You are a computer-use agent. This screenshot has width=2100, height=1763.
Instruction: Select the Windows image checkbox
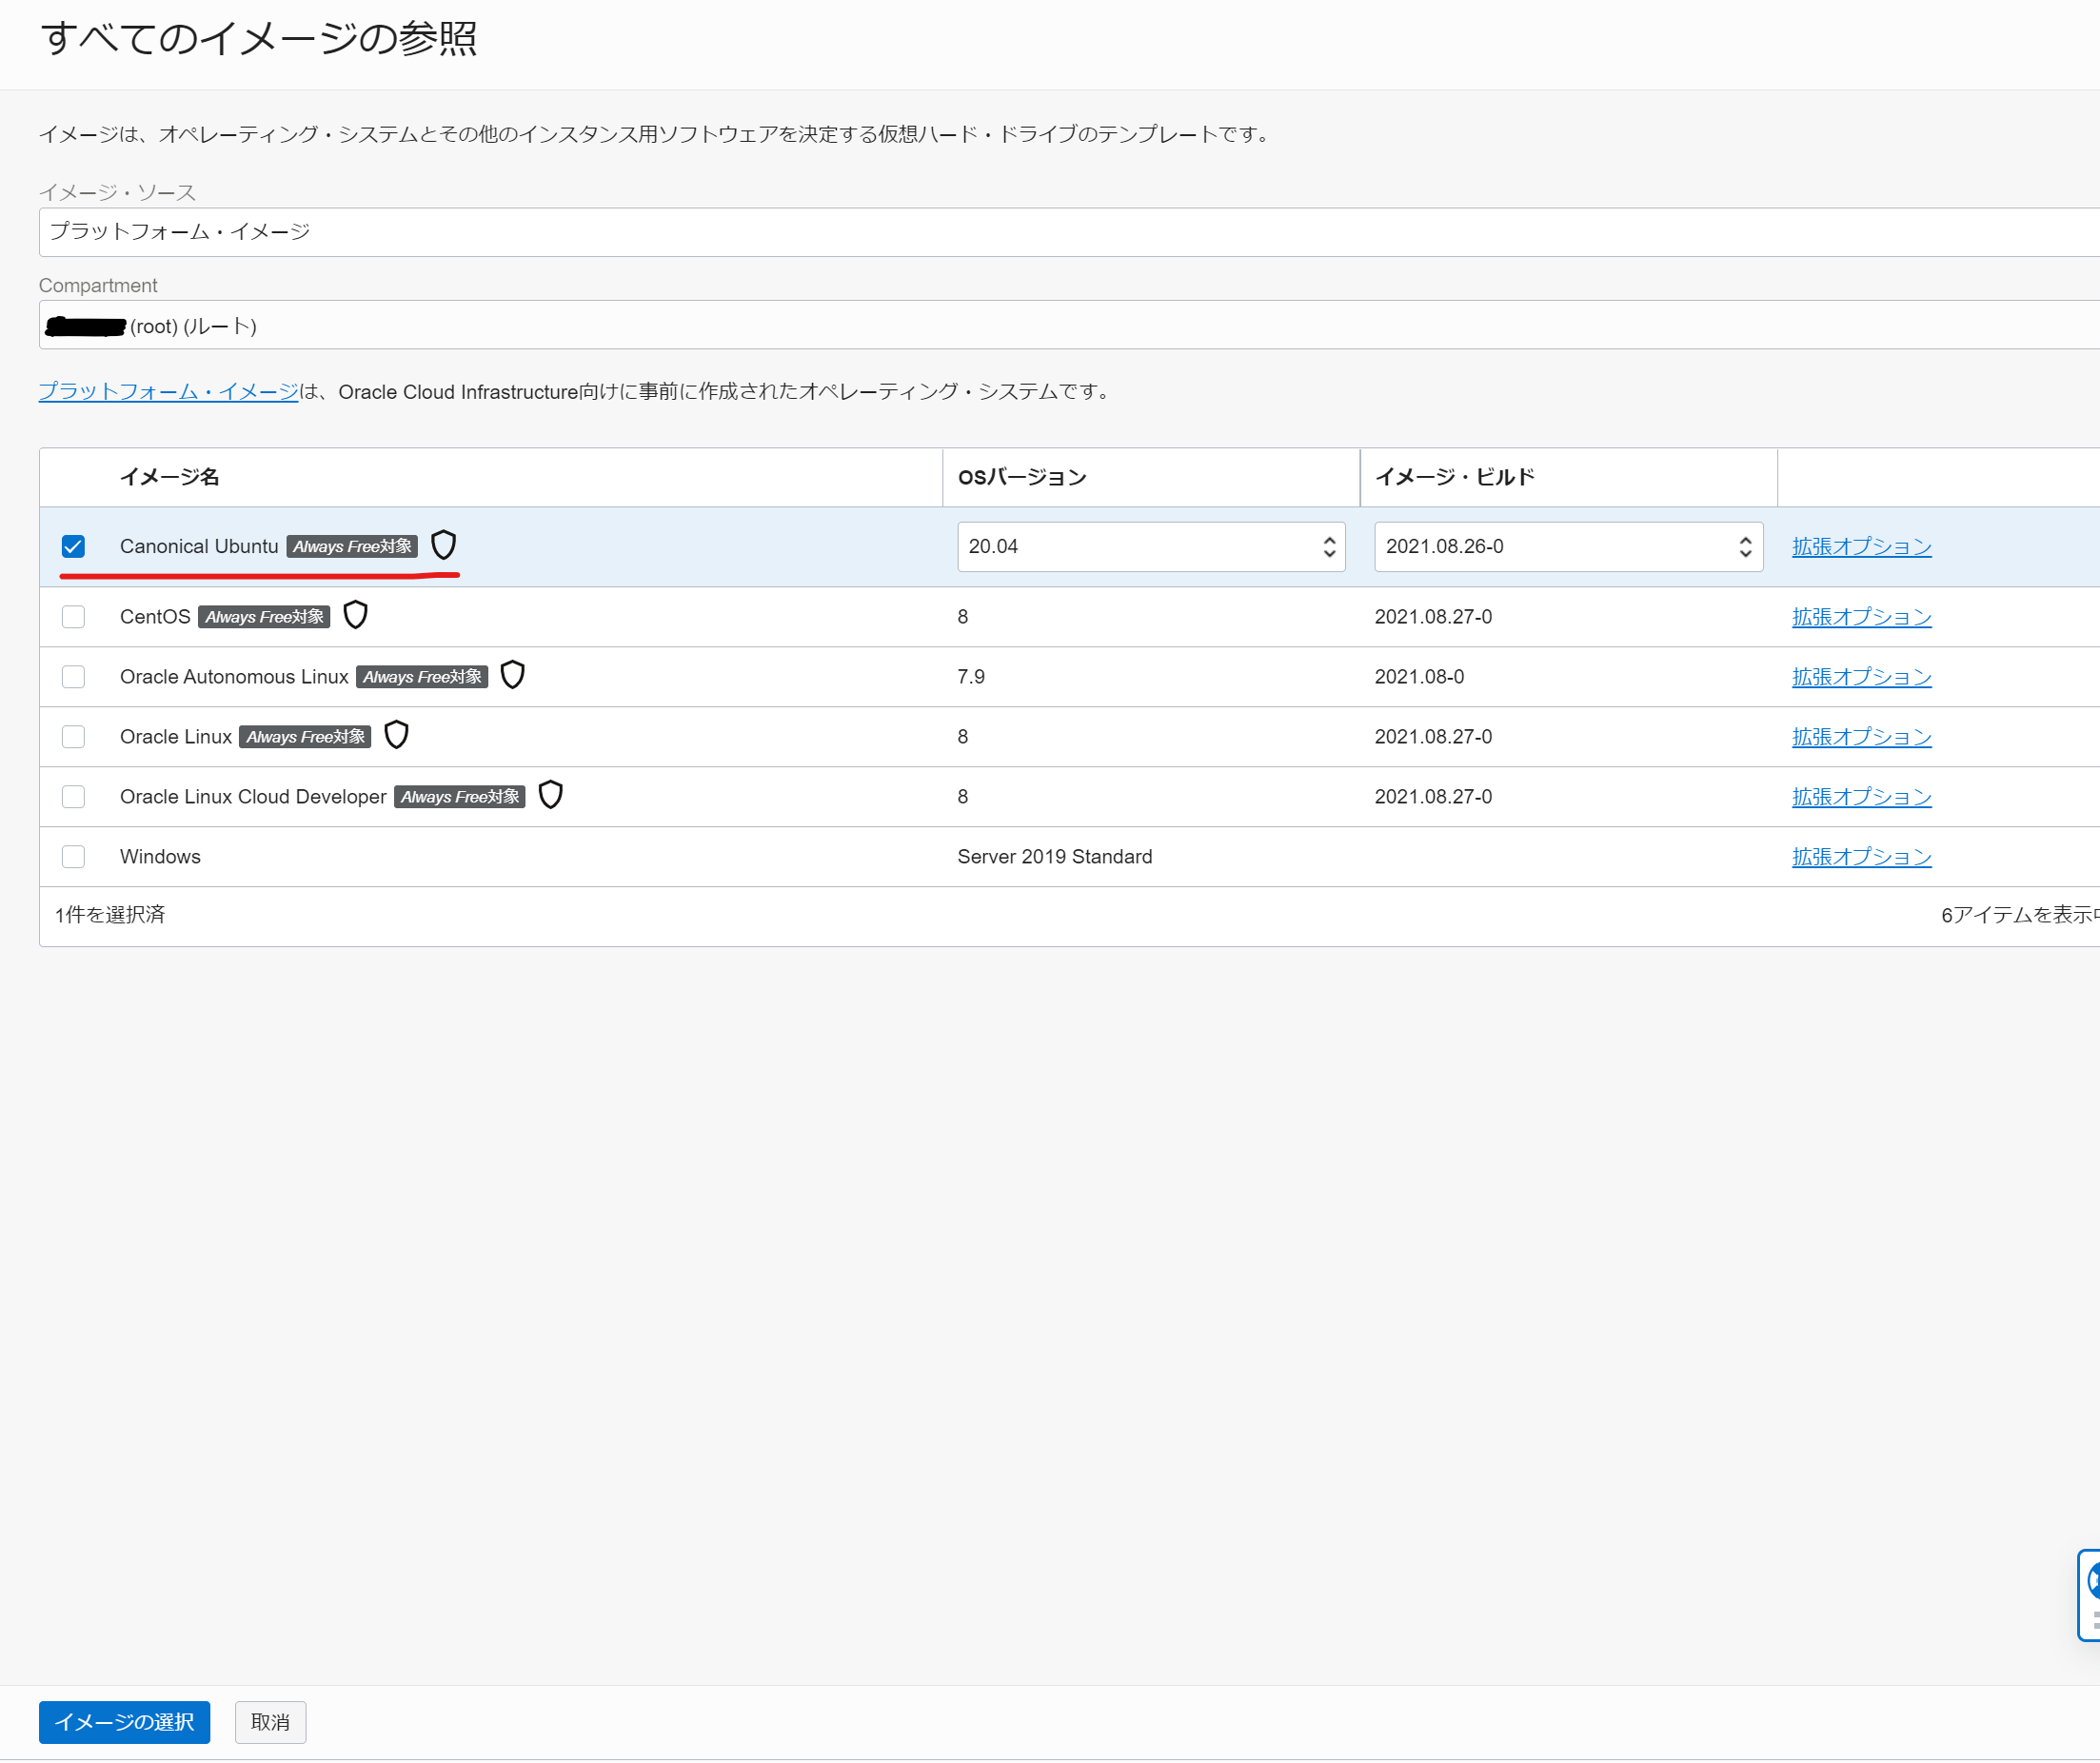tap(73, 857)
